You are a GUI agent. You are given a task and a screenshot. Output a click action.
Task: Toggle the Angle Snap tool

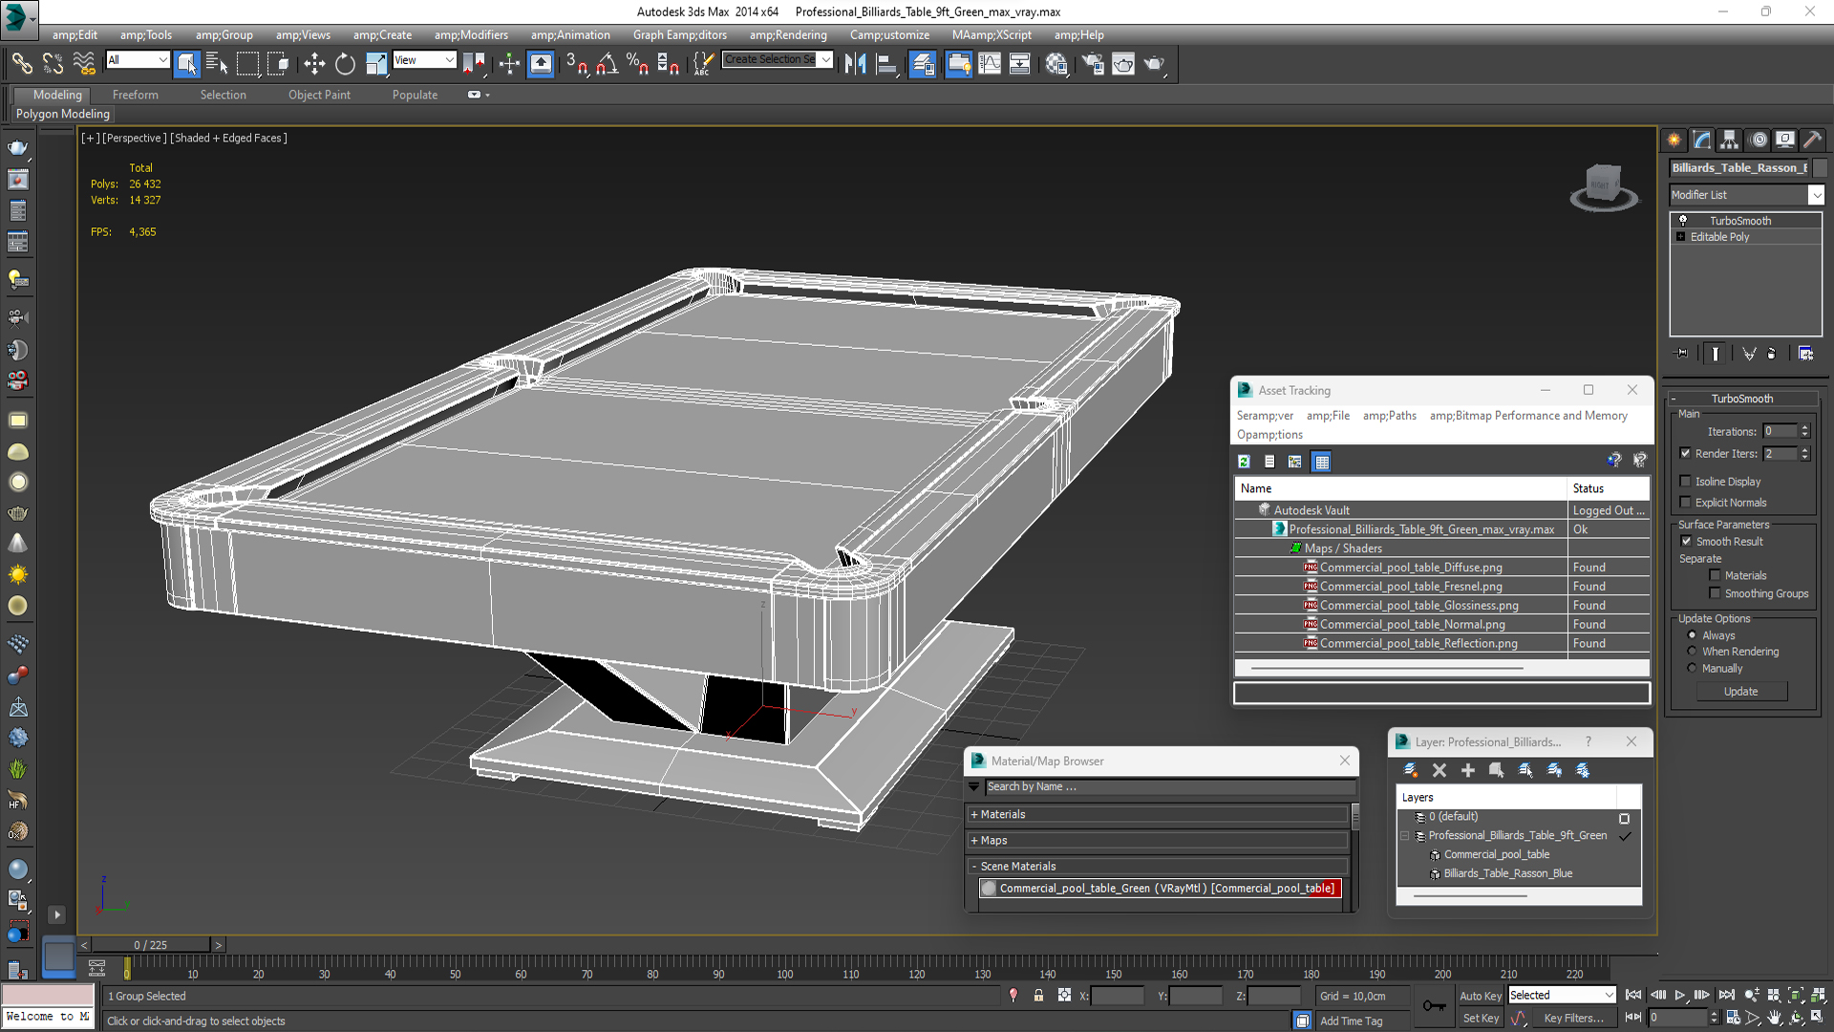[608, 64]
